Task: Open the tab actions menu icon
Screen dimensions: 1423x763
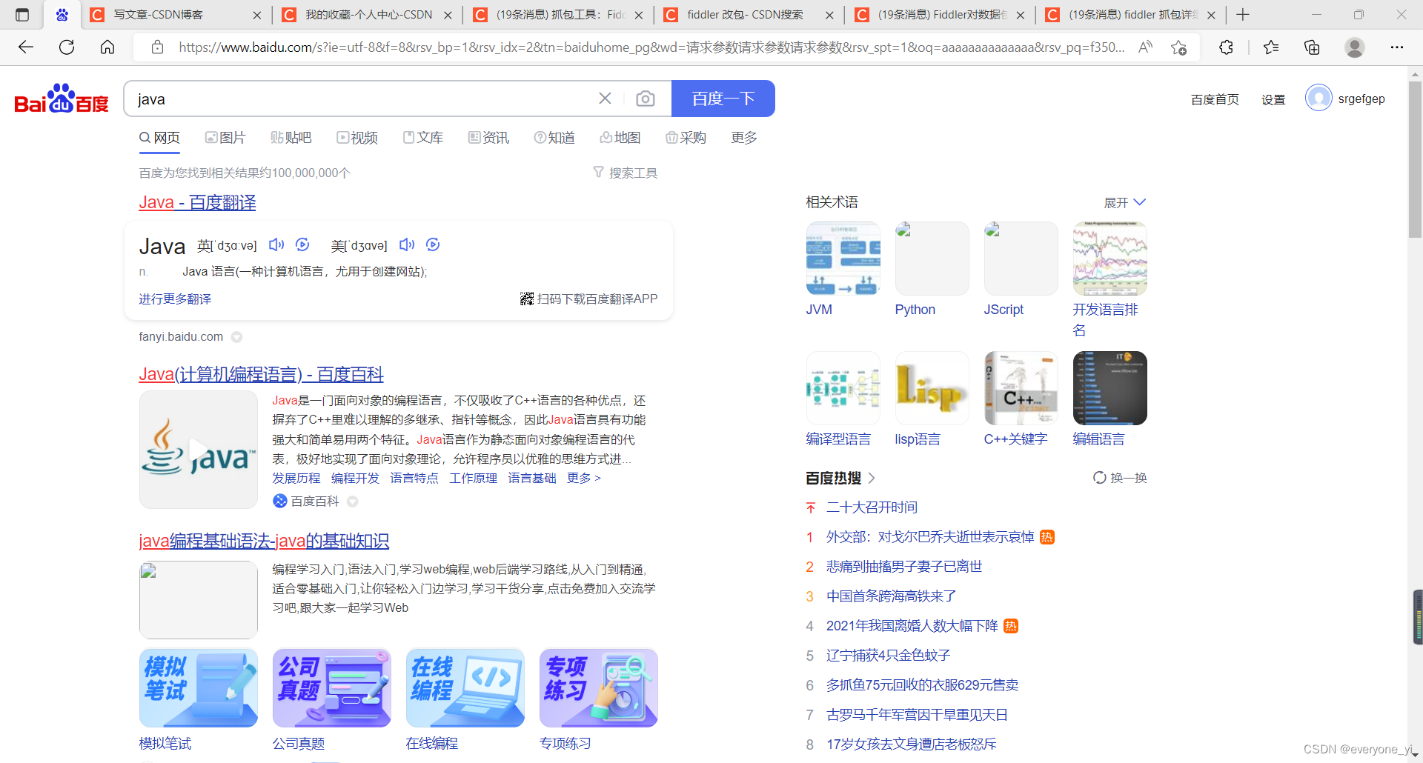Action: (x=22, y=14)
